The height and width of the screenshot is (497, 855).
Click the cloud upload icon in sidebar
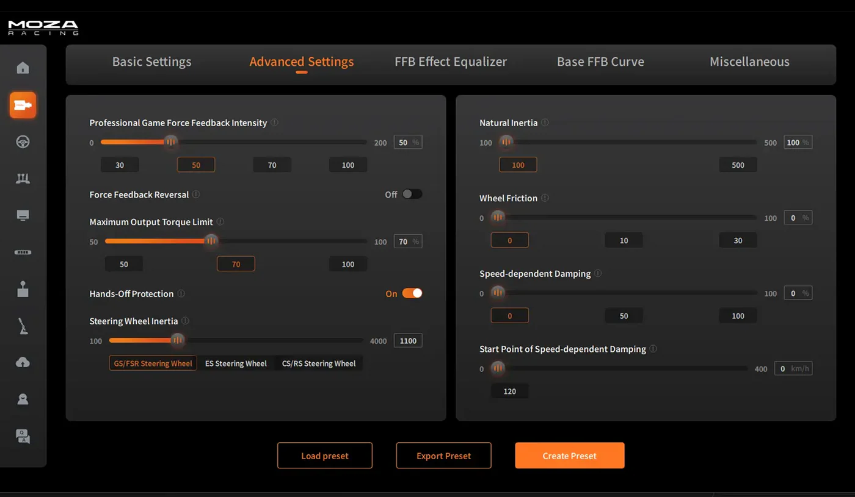pos(23,362)
